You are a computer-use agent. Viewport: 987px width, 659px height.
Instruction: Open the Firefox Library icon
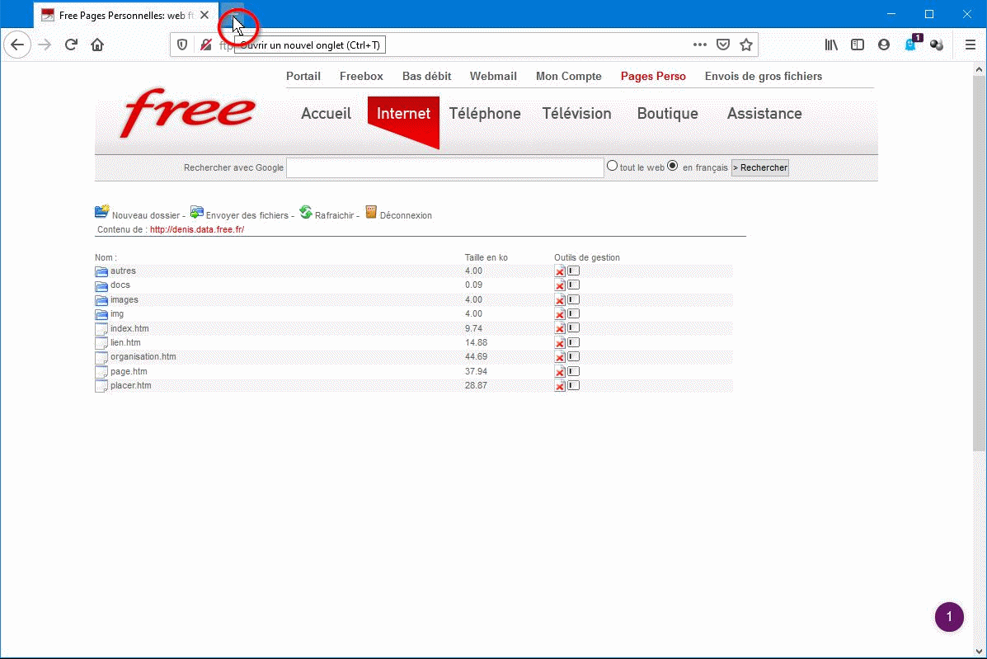831,45
